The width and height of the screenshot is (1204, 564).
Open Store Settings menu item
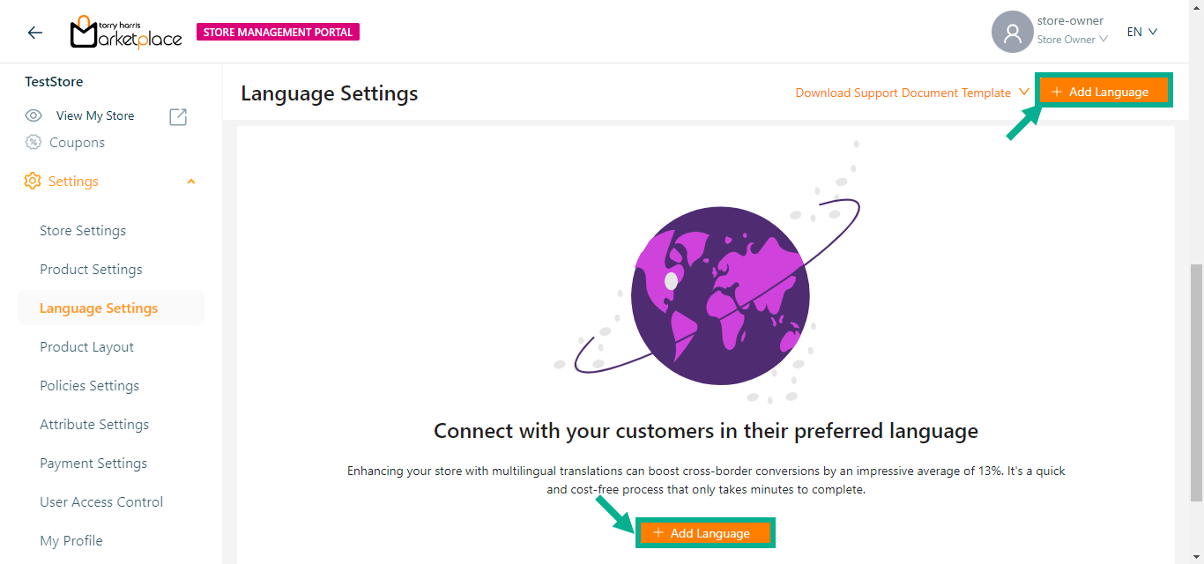(x=83, y=231)
